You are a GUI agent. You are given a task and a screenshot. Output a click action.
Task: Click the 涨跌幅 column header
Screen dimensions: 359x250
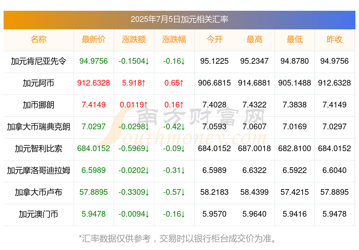pyautogui.click(x=174, y=39)
